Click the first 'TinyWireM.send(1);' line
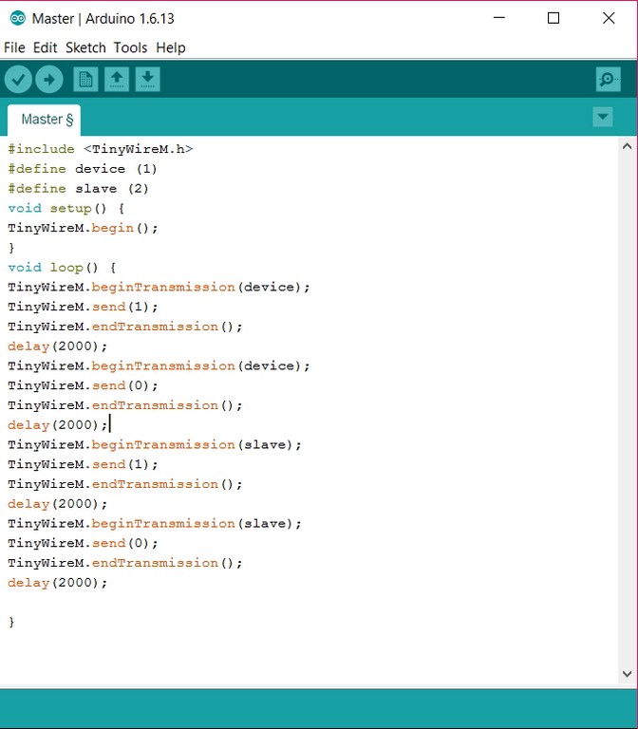This screenshot has width=638, height=729. pyautogui.click(x=83, y=307)
